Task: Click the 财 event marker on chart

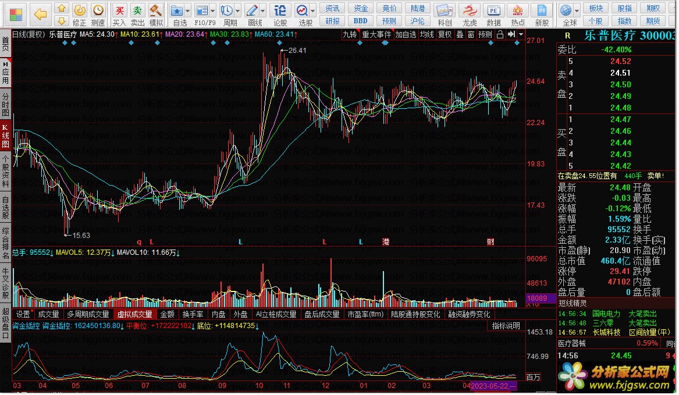Action: pyautogui.click(x=490, y=241)
